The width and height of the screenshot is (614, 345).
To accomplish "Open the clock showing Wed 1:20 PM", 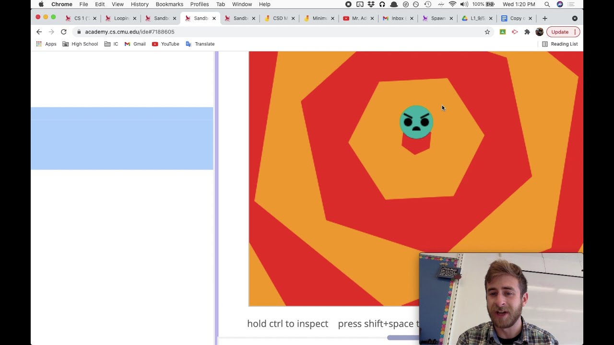I will point(519,4).
